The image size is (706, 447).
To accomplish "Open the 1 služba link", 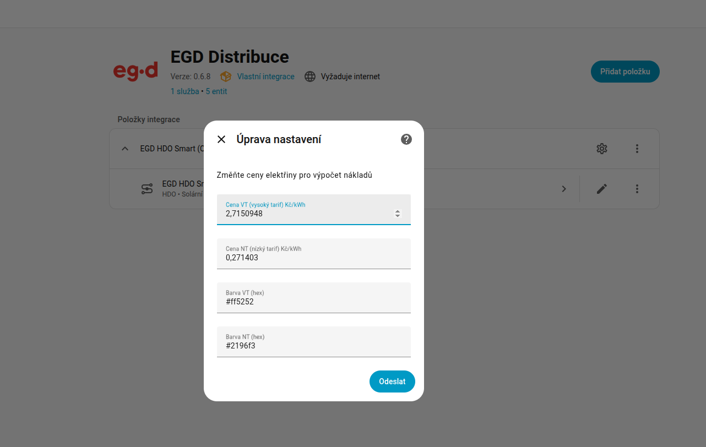I will point(184,91).
